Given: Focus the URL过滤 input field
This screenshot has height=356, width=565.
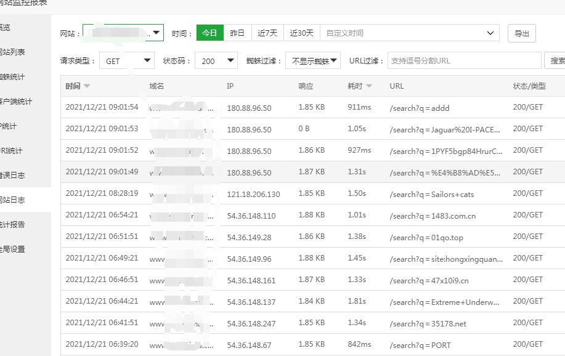Looking at the screenshot, I should [464, 60].
